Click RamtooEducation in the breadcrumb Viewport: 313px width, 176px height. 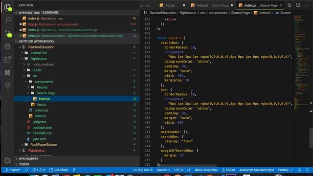pyautogui.click(x=162, y=13)
